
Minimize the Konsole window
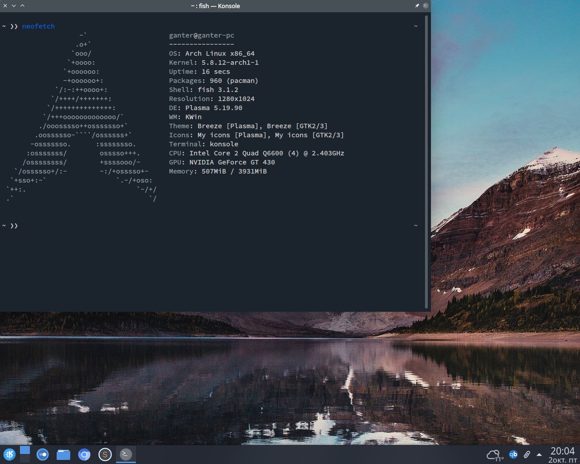(x=14, y=6)
